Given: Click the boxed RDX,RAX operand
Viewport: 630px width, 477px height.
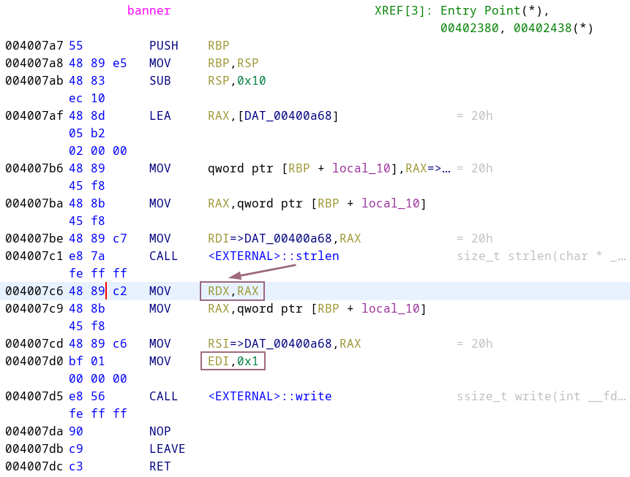Looking at the screenshot, I should click(x=233, y=291).
